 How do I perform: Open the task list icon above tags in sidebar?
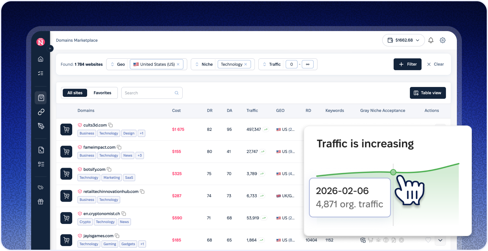point(41,164)
